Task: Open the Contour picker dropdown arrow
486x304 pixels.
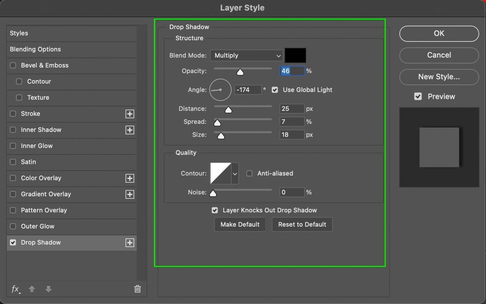Action: click(235, 174)
